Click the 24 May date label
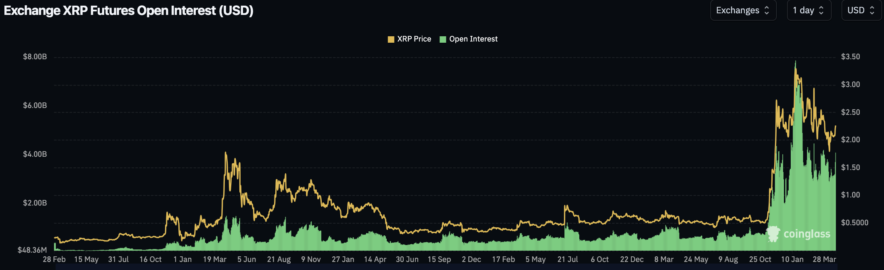This screenshot has height=270, width=884. coord(696,260)
